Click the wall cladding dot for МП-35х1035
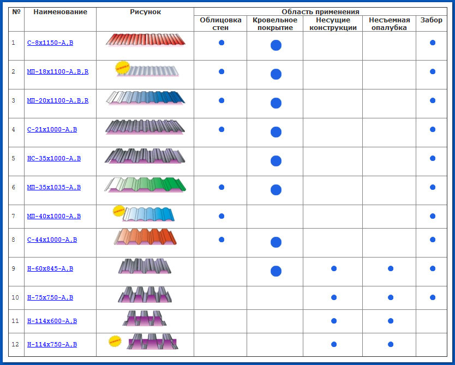The image size is (455, 365). pyautogui.click(x=221, y=187)
